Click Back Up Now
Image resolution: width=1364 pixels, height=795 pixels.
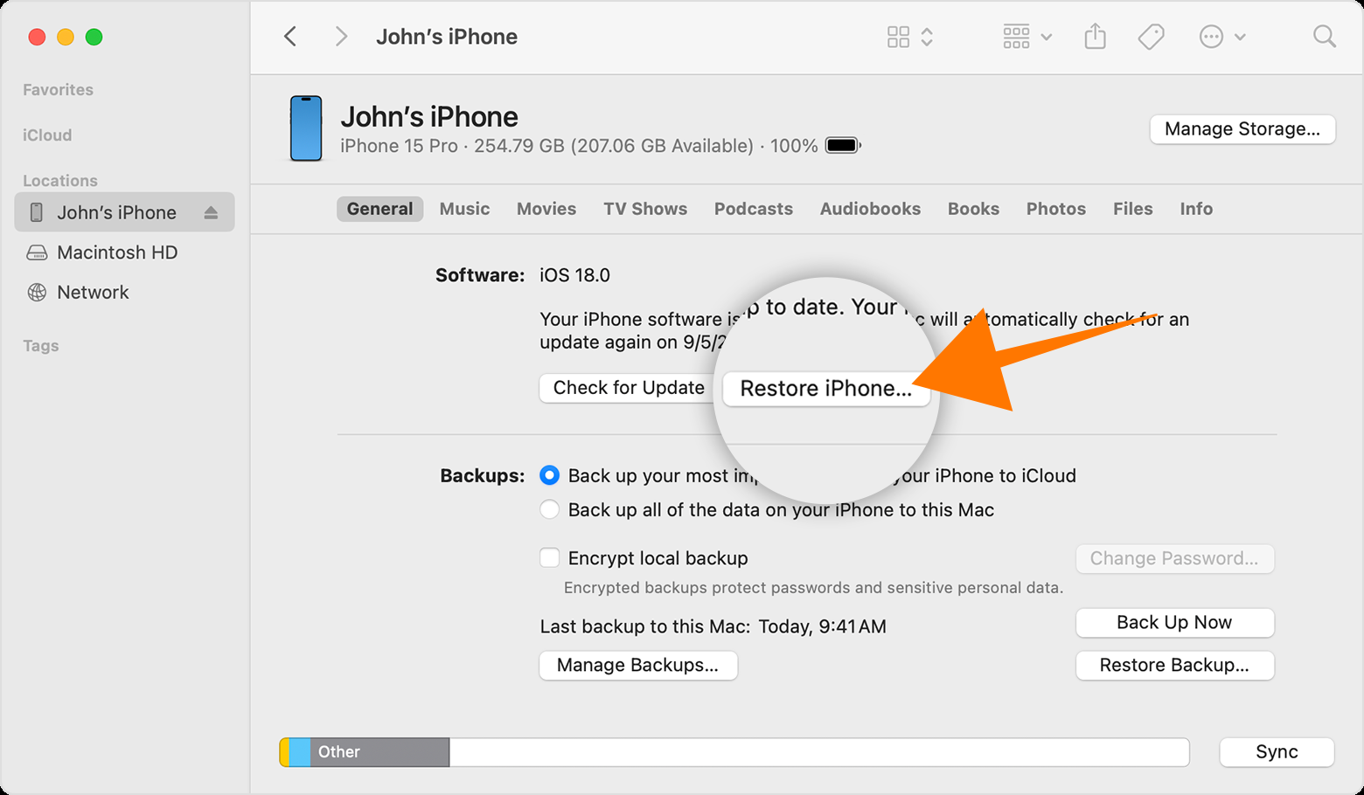click(1174, 623)
